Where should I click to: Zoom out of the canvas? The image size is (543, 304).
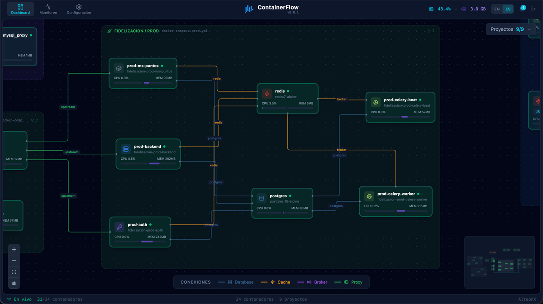coord(14,261)
